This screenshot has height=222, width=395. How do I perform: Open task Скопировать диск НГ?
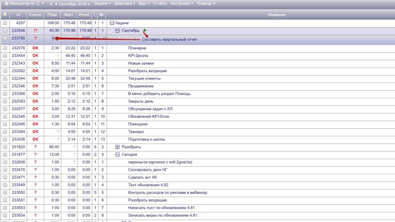(148, 170)
